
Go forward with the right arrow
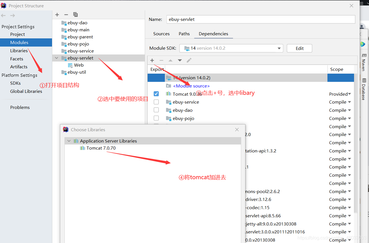pyautogui.click(x=13, y=16)
